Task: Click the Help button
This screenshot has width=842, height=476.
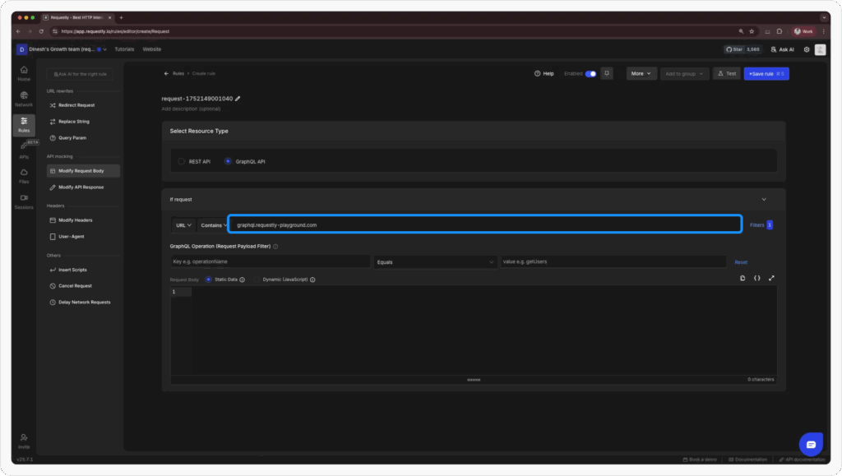Action: 544,73
